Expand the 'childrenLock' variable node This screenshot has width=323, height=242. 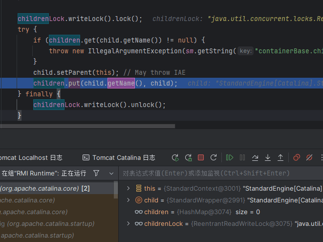pyautogui.click(x=129, y=223)
